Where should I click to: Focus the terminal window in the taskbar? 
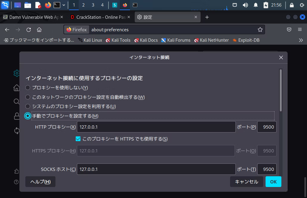(x=135, y=5)
